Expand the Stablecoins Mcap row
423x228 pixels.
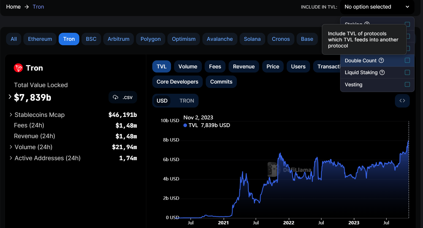pyautogui.click(x=11, y=115)
